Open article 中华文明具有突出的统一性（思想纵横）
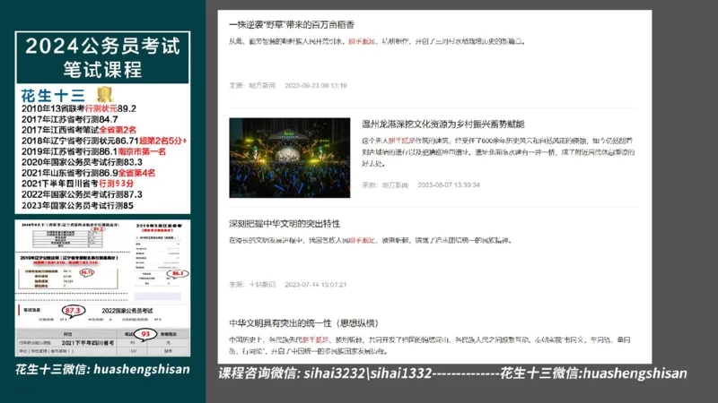This screenshot has width=718, height=403. pos(303,323)
